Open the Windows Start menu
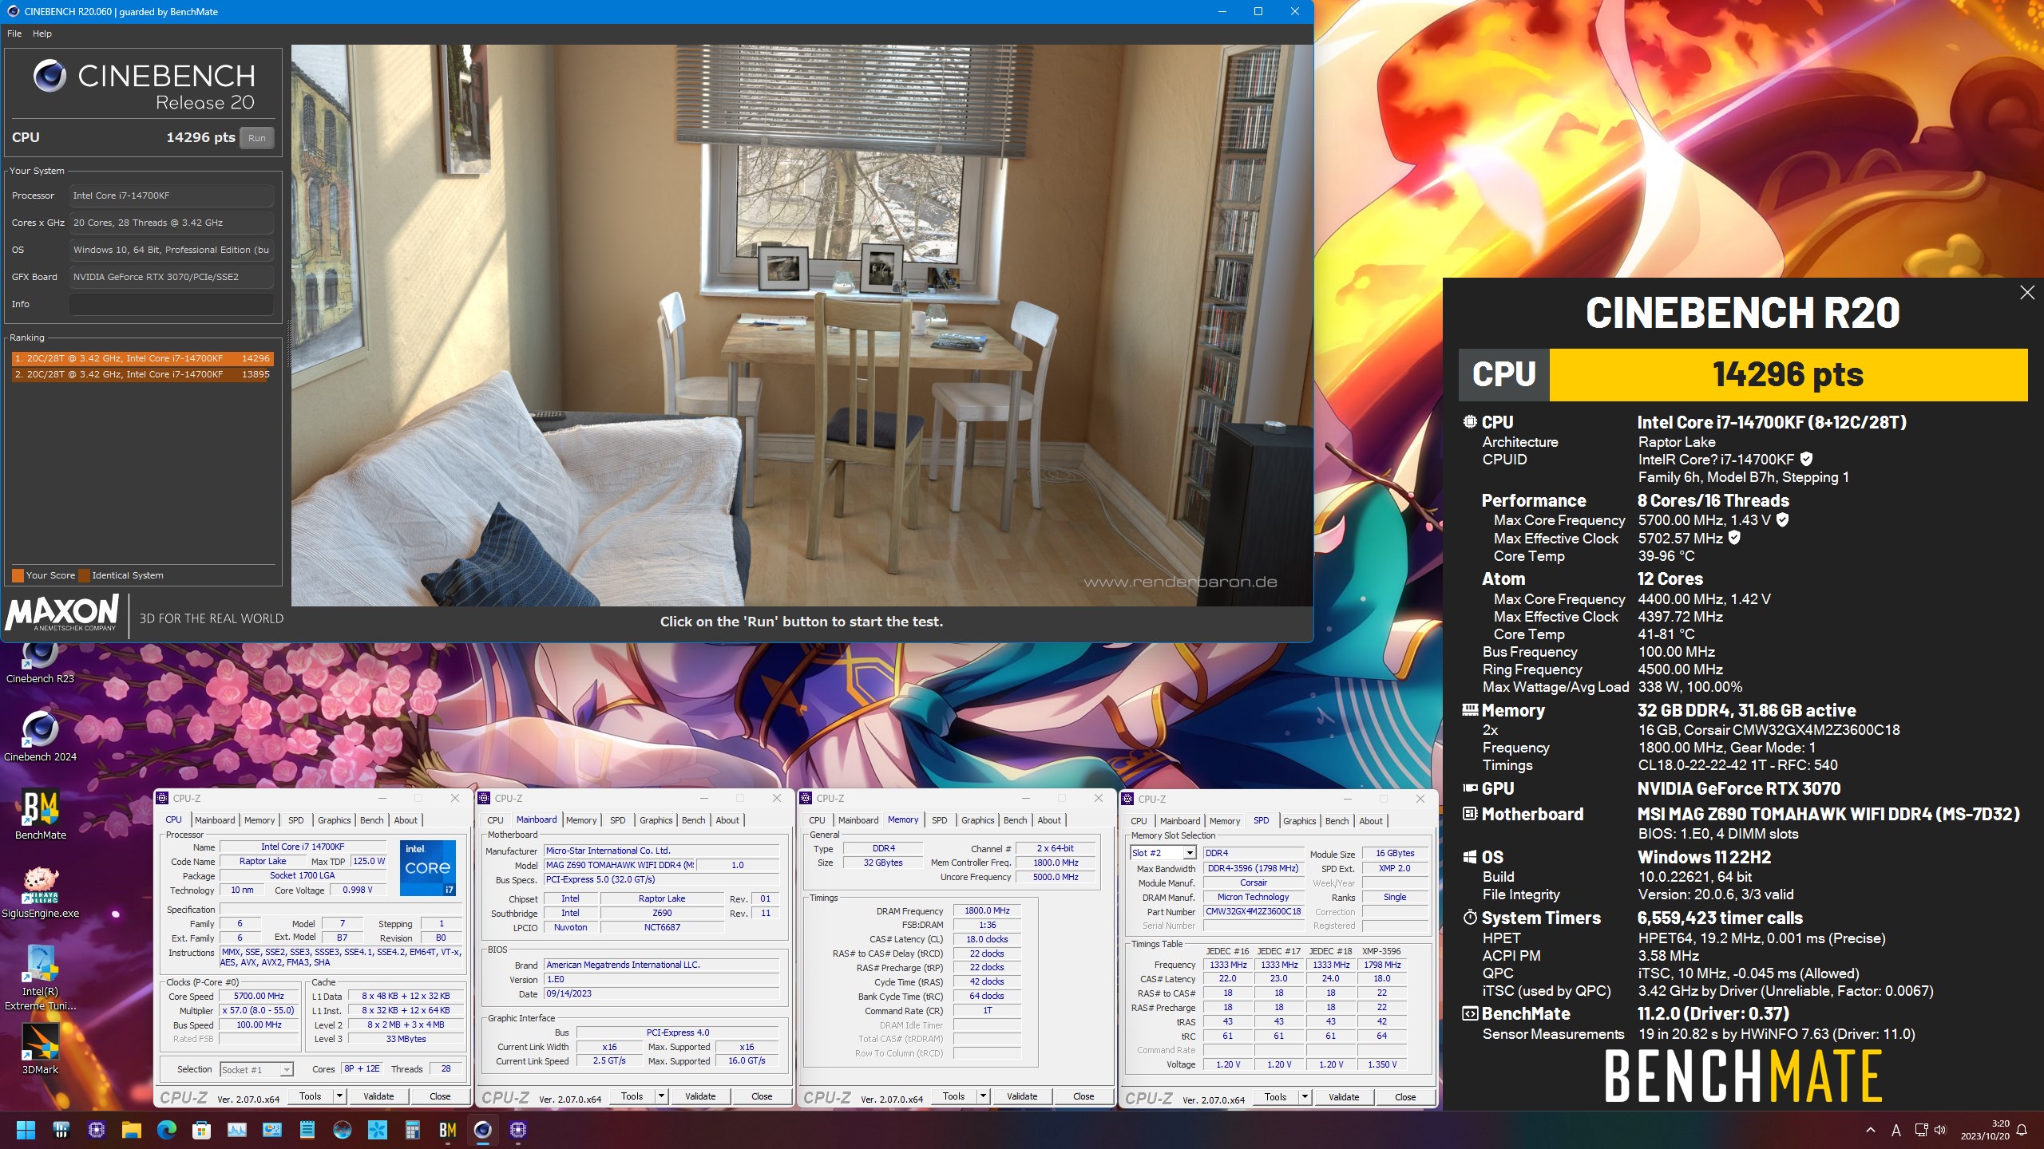The width and height of the screenshot is (2044, 1149). (x=26, y=1130)
